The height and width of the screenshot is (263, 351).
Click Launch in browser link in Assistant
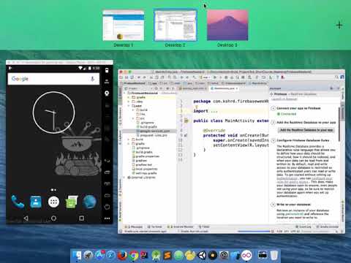[284, 99]
